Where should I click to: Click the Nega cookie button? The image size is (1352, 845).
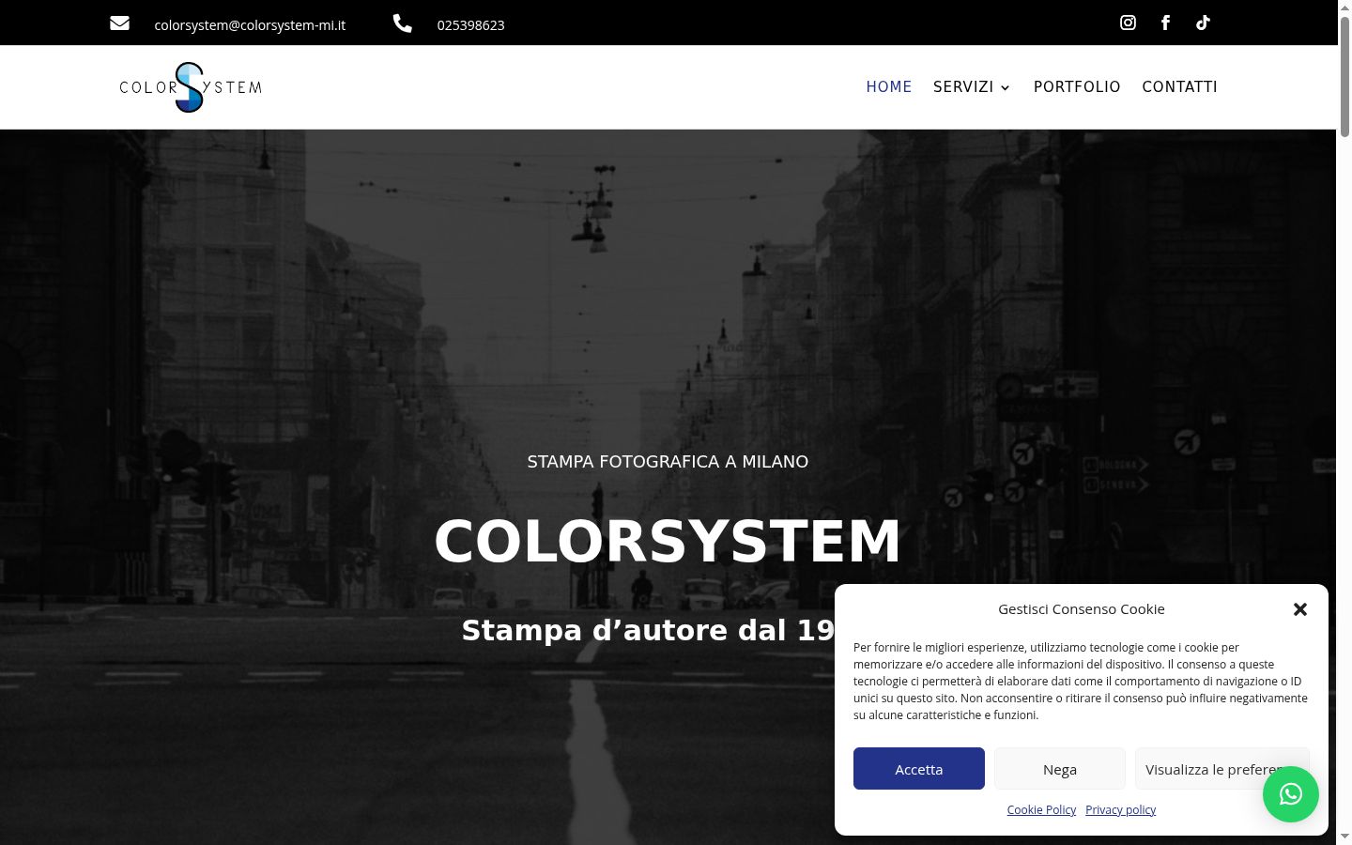(x=1060, y=769)
